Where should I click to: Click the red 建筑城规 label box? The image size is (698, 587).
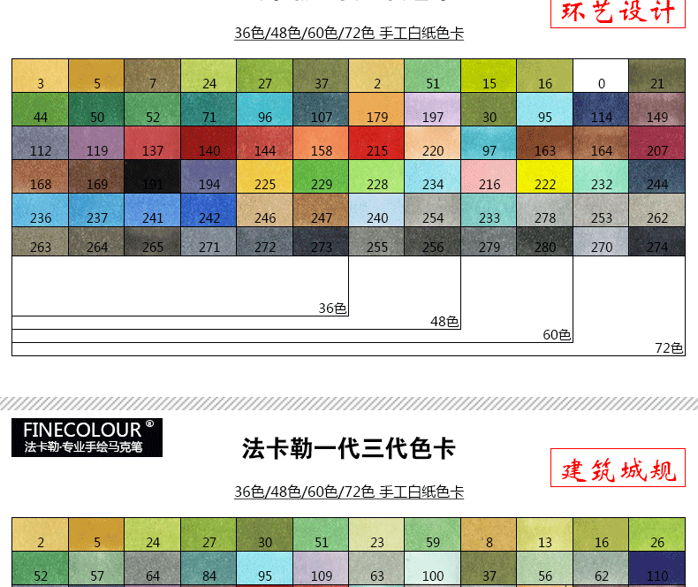tap(618, 468)
